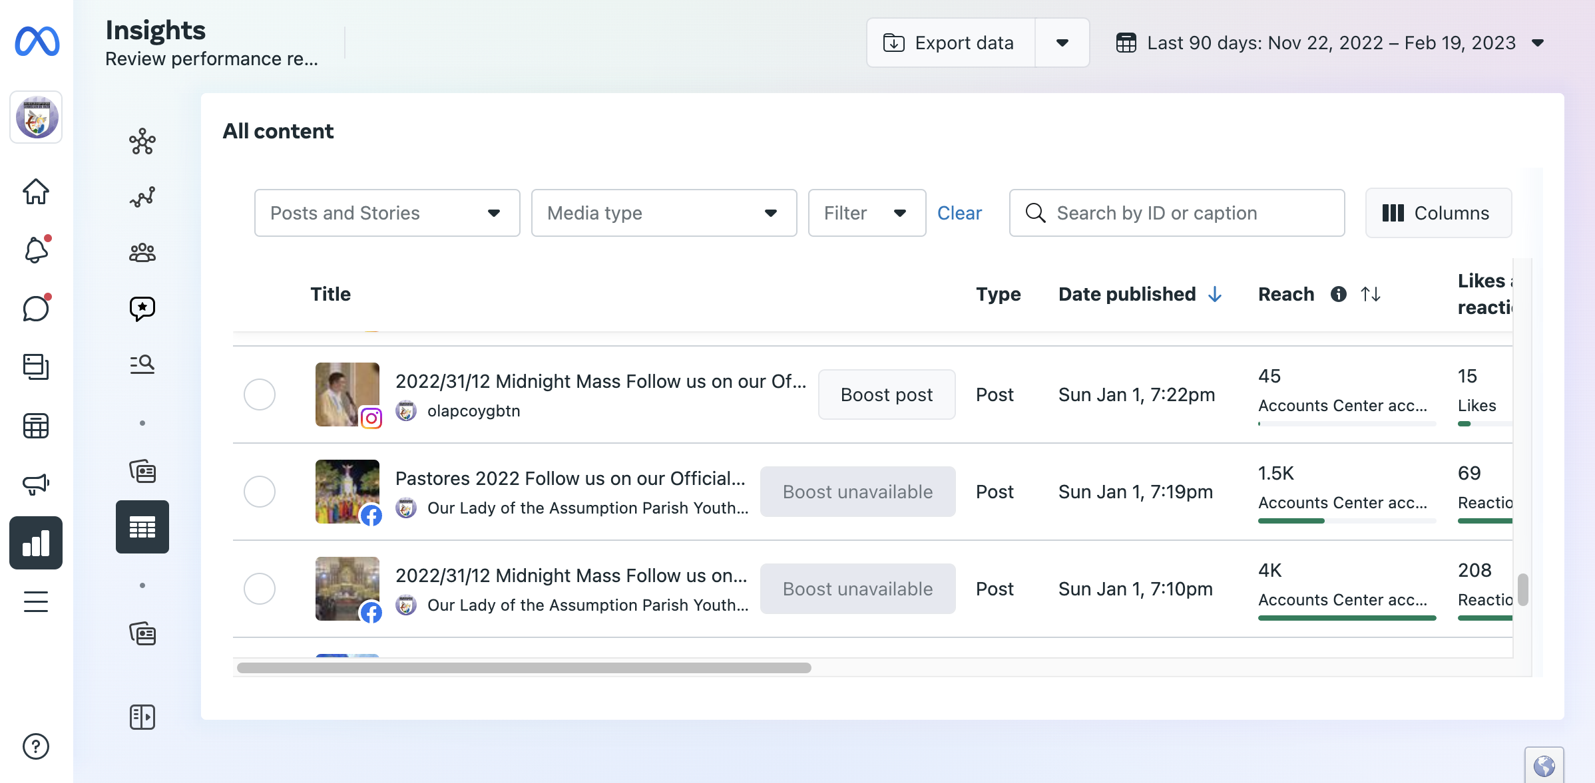
Task: Open the Posts and Stories dropdown
Action: tap(387, 213)
